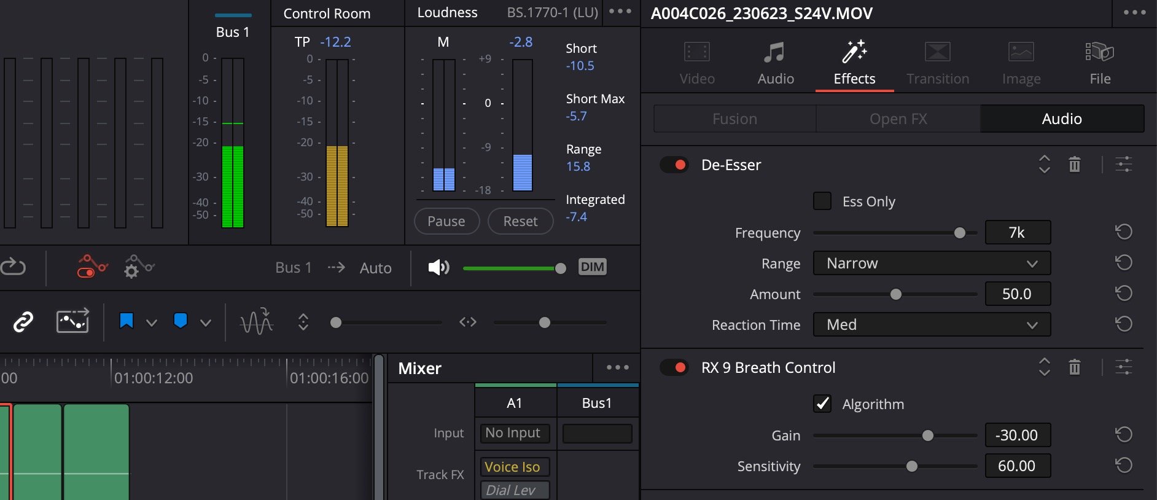Open the inspector options menu dots

click(x=1134, y=12)
